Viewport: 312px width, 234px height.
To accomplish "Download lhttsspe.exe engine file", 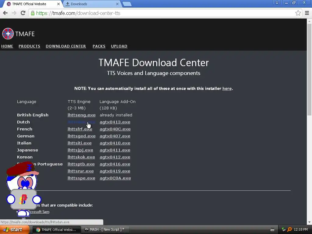I will 81,178.
